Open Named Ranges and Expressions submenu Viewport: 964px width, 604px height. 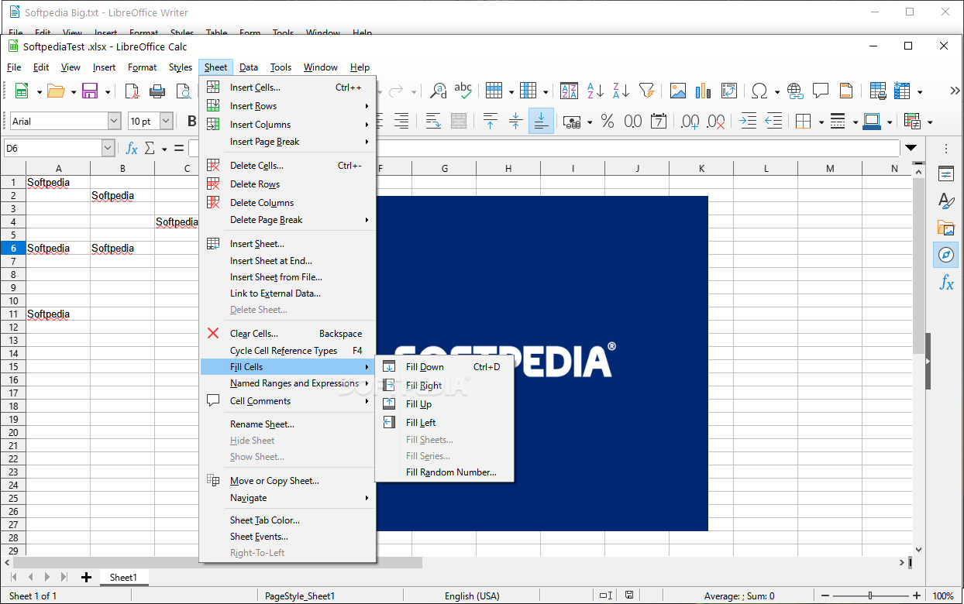tap(287, 383)
